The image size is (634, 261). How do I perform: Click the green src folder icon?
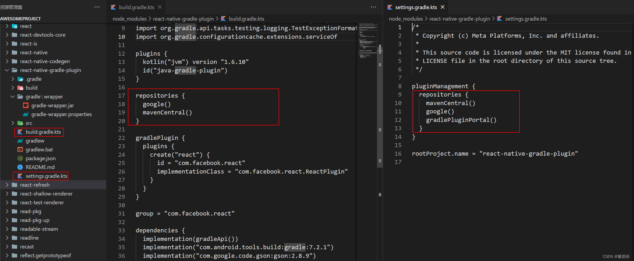pos(20,123)
